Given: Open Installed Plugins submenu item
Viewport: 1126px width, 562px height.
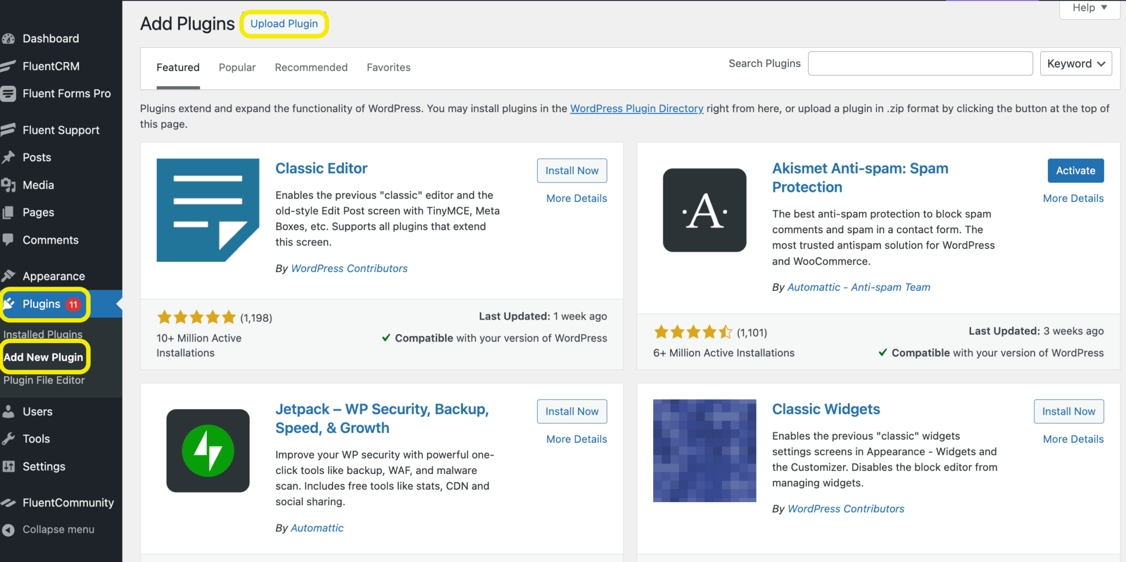Looking at the screenshot, I should coord(43,334).
